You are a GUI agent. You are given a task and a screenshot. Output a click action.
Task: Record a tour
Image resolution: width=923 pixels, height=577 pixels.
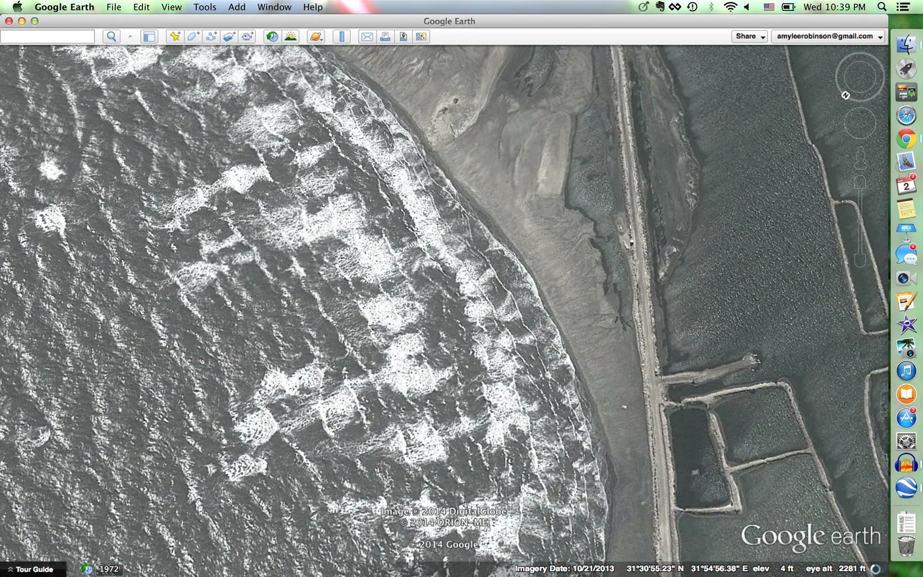click(x=247, y=36)
